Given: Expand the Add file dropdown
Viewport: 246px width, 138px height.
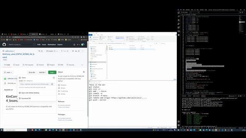Looking at the screenshot, I should click(42, 72).
